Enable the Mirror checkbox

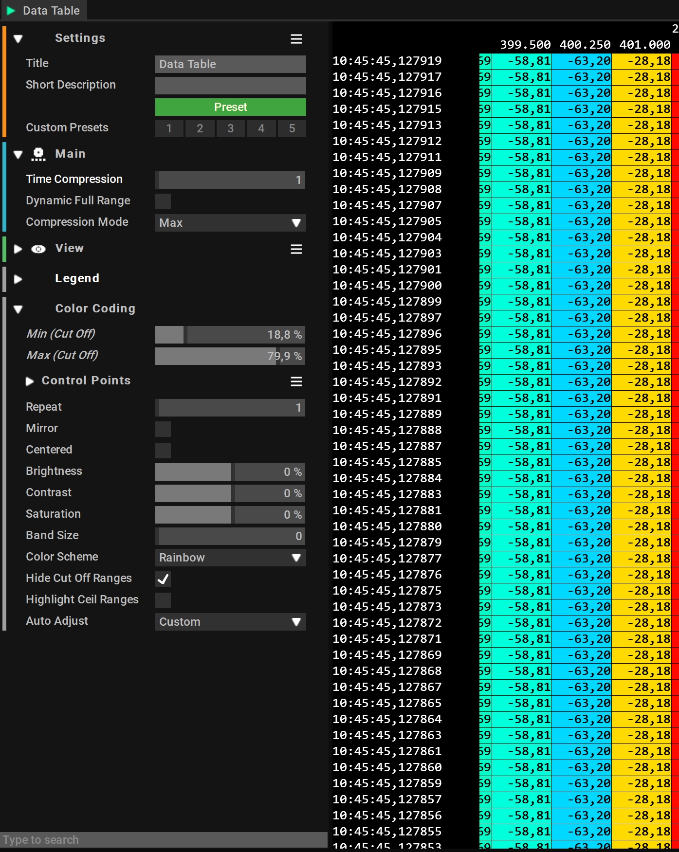[163, 429]
